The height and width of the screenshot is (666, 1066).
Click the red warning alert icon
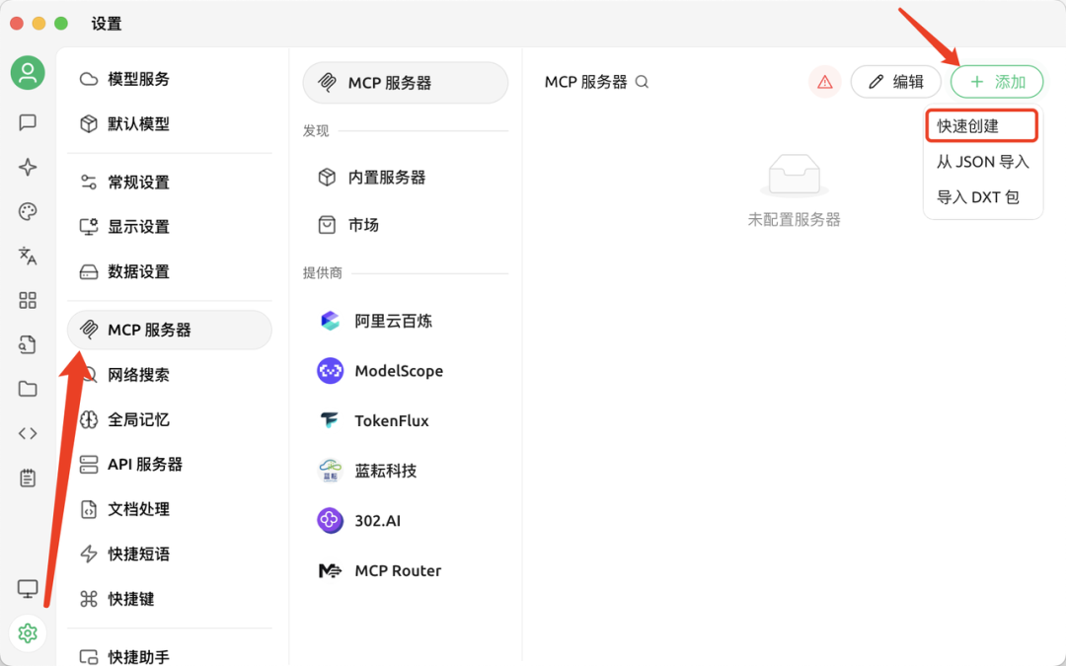pyautogui.click(x=824, y=82)
